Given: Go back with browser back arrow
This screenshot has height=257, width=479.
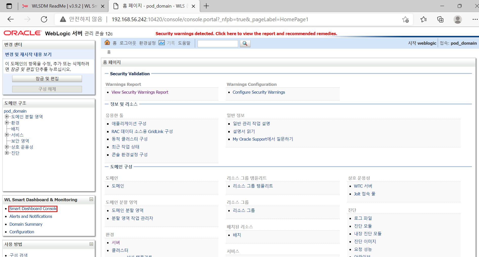Looking at the screenshot, I should click(11, 19).
